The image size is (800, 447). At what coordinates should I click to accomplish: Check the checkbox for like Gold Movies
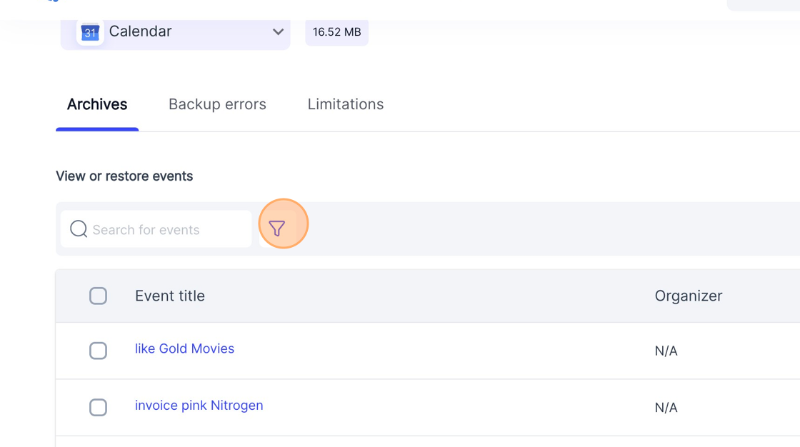click(x=98, y=351)
